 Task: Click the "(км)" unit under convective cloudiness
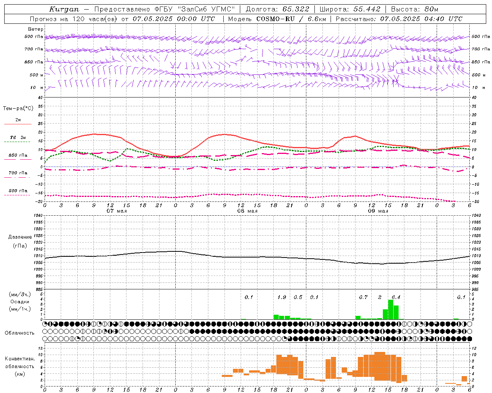point(20,374)
